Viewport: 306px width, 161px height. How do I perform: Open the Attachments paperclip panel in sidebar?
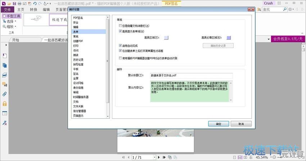(5, 94)
